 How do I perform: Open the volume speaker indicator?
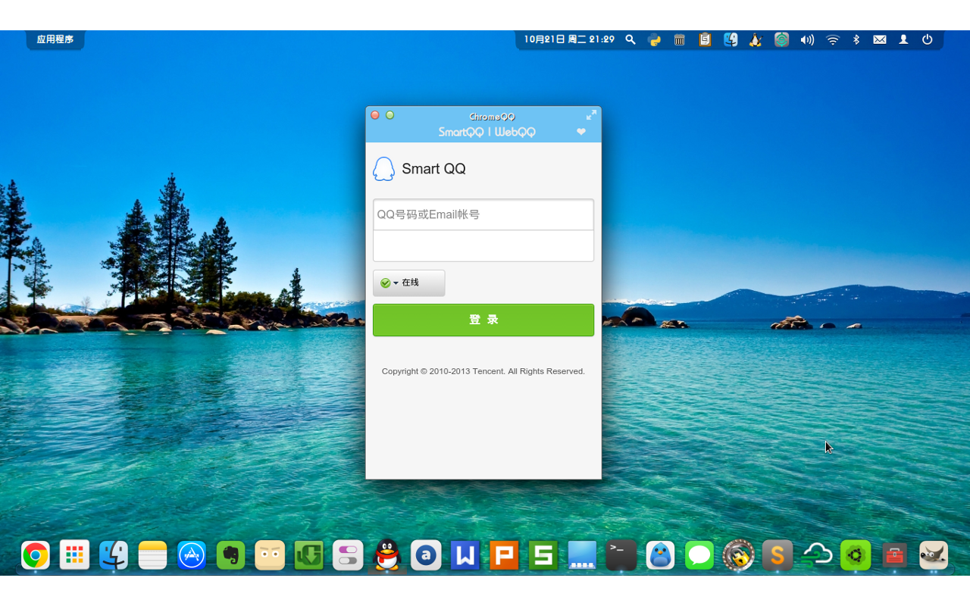(x=807, y=39)
